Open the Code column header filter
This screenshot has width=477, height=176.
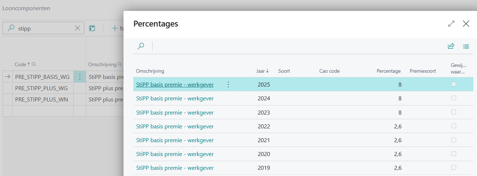coord(34,64)
